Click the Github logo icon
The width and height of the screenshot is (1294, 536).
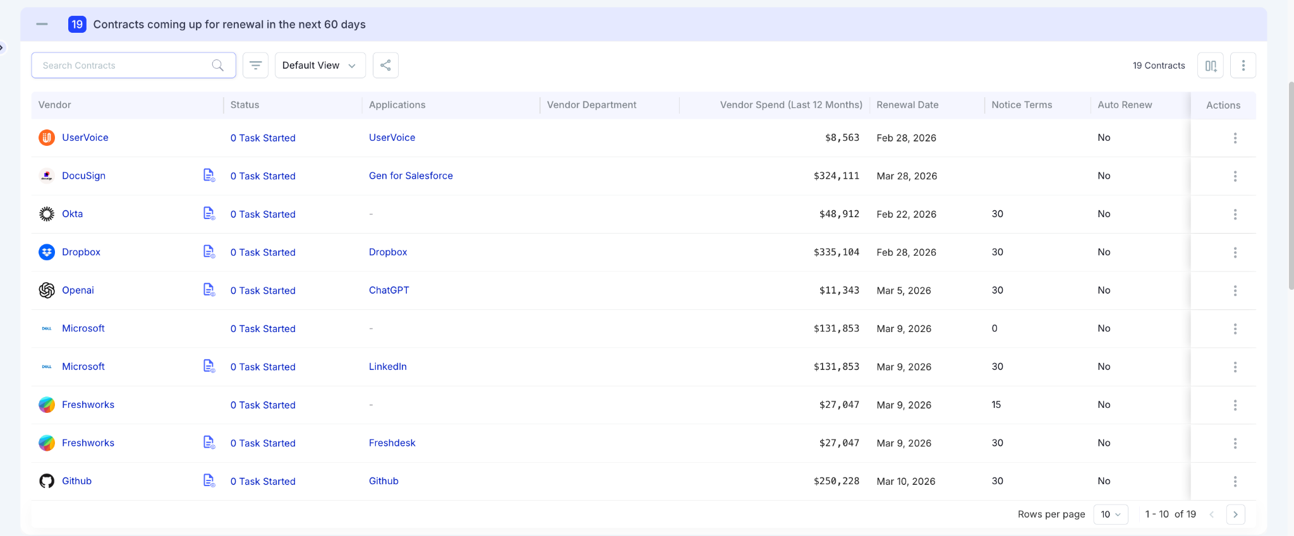coord(47,481)
